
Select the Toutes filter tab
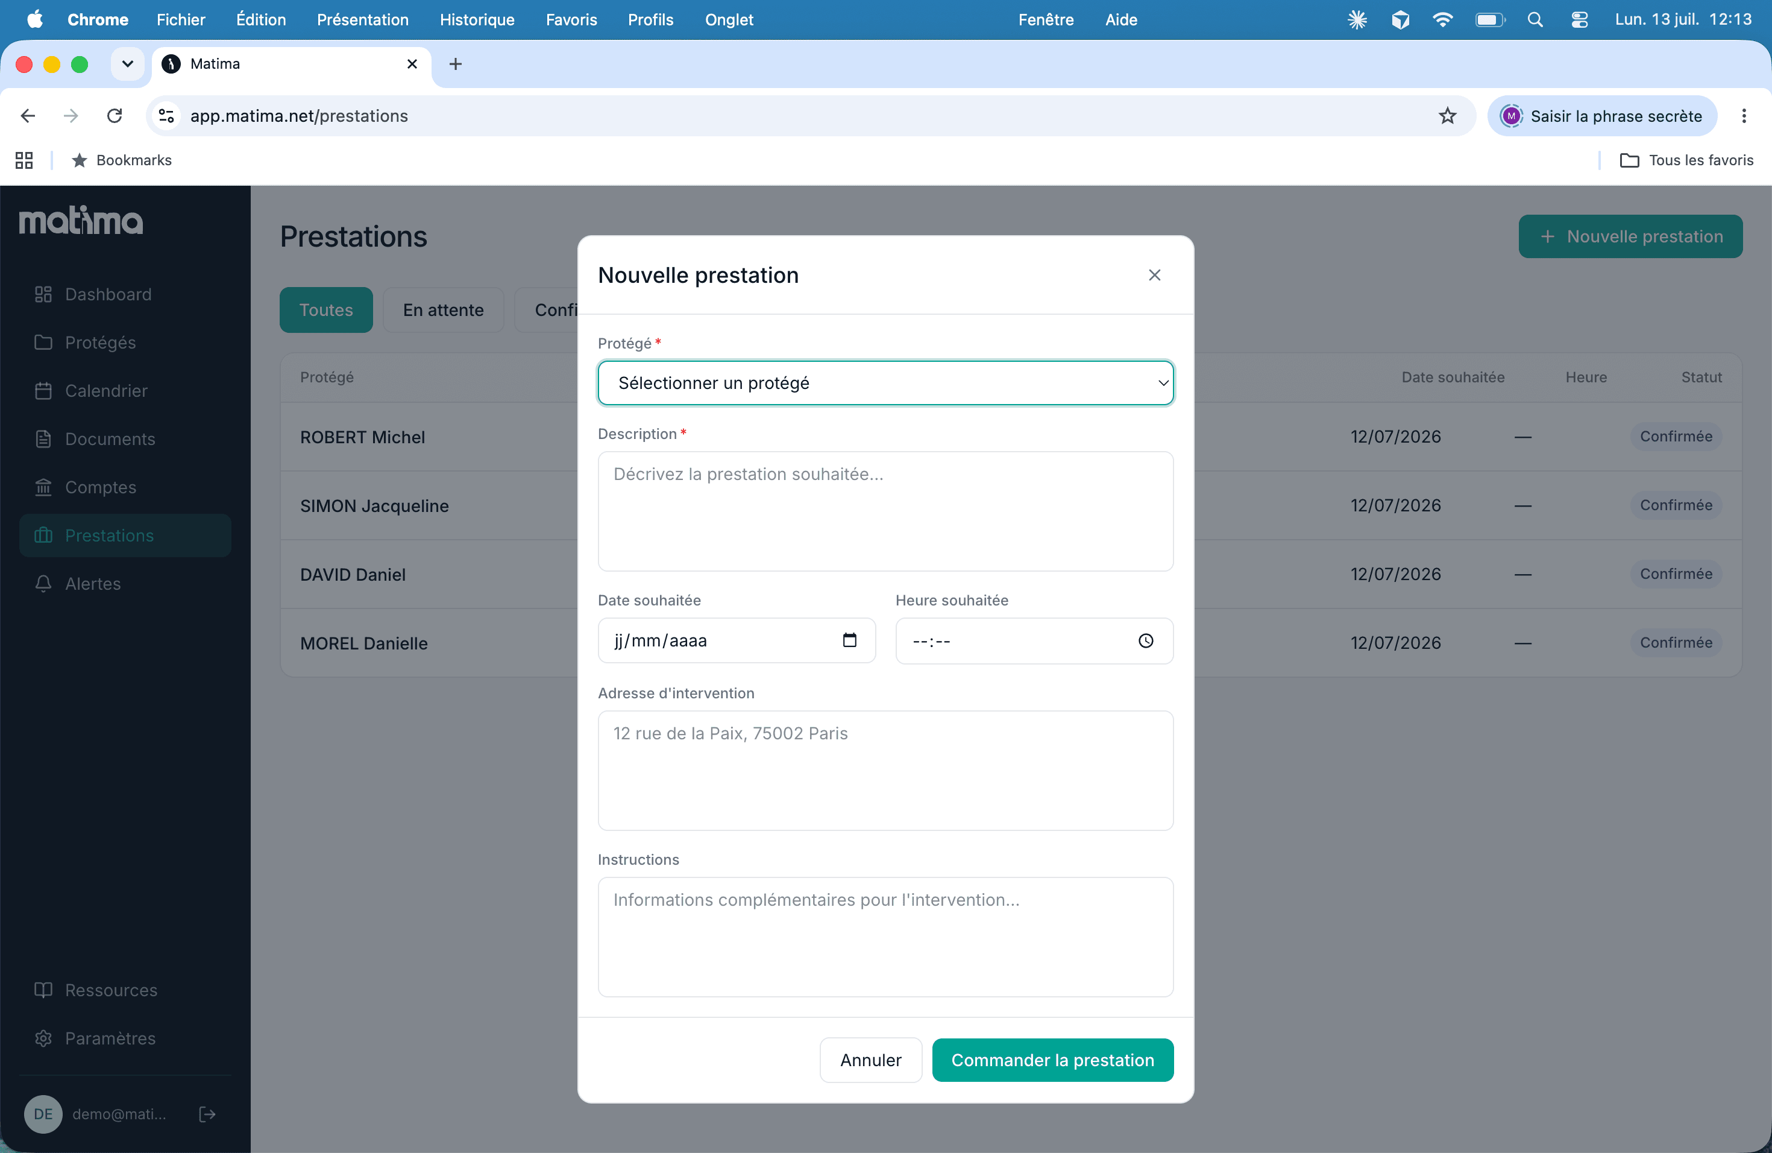point(326,310)
